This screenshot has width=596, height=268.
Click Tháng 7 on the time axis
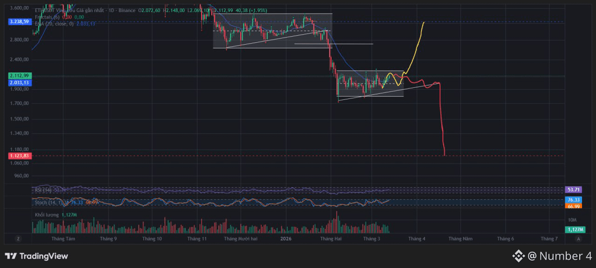[549, 239]
